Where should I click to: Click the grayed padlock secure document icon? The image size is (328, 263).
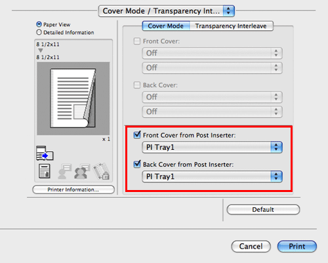coord(101,171)
